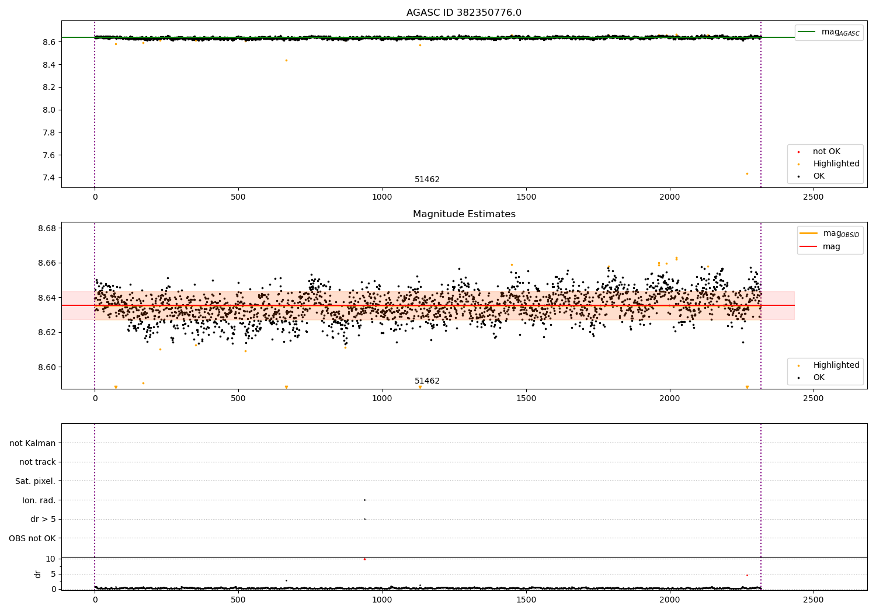Image resolution: width=876 pixels, height=613 pixels.
Task: Click 'OK' in the Magnitude Estimates legend
Action: [812, 378]
